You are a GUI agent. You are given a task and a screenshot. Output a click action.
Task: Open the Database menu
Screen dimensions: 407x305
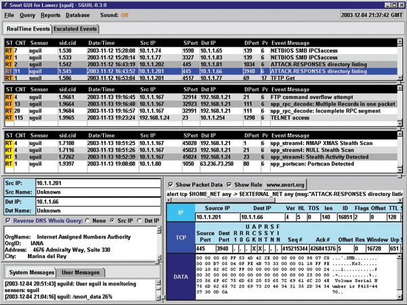pos(77,14)
